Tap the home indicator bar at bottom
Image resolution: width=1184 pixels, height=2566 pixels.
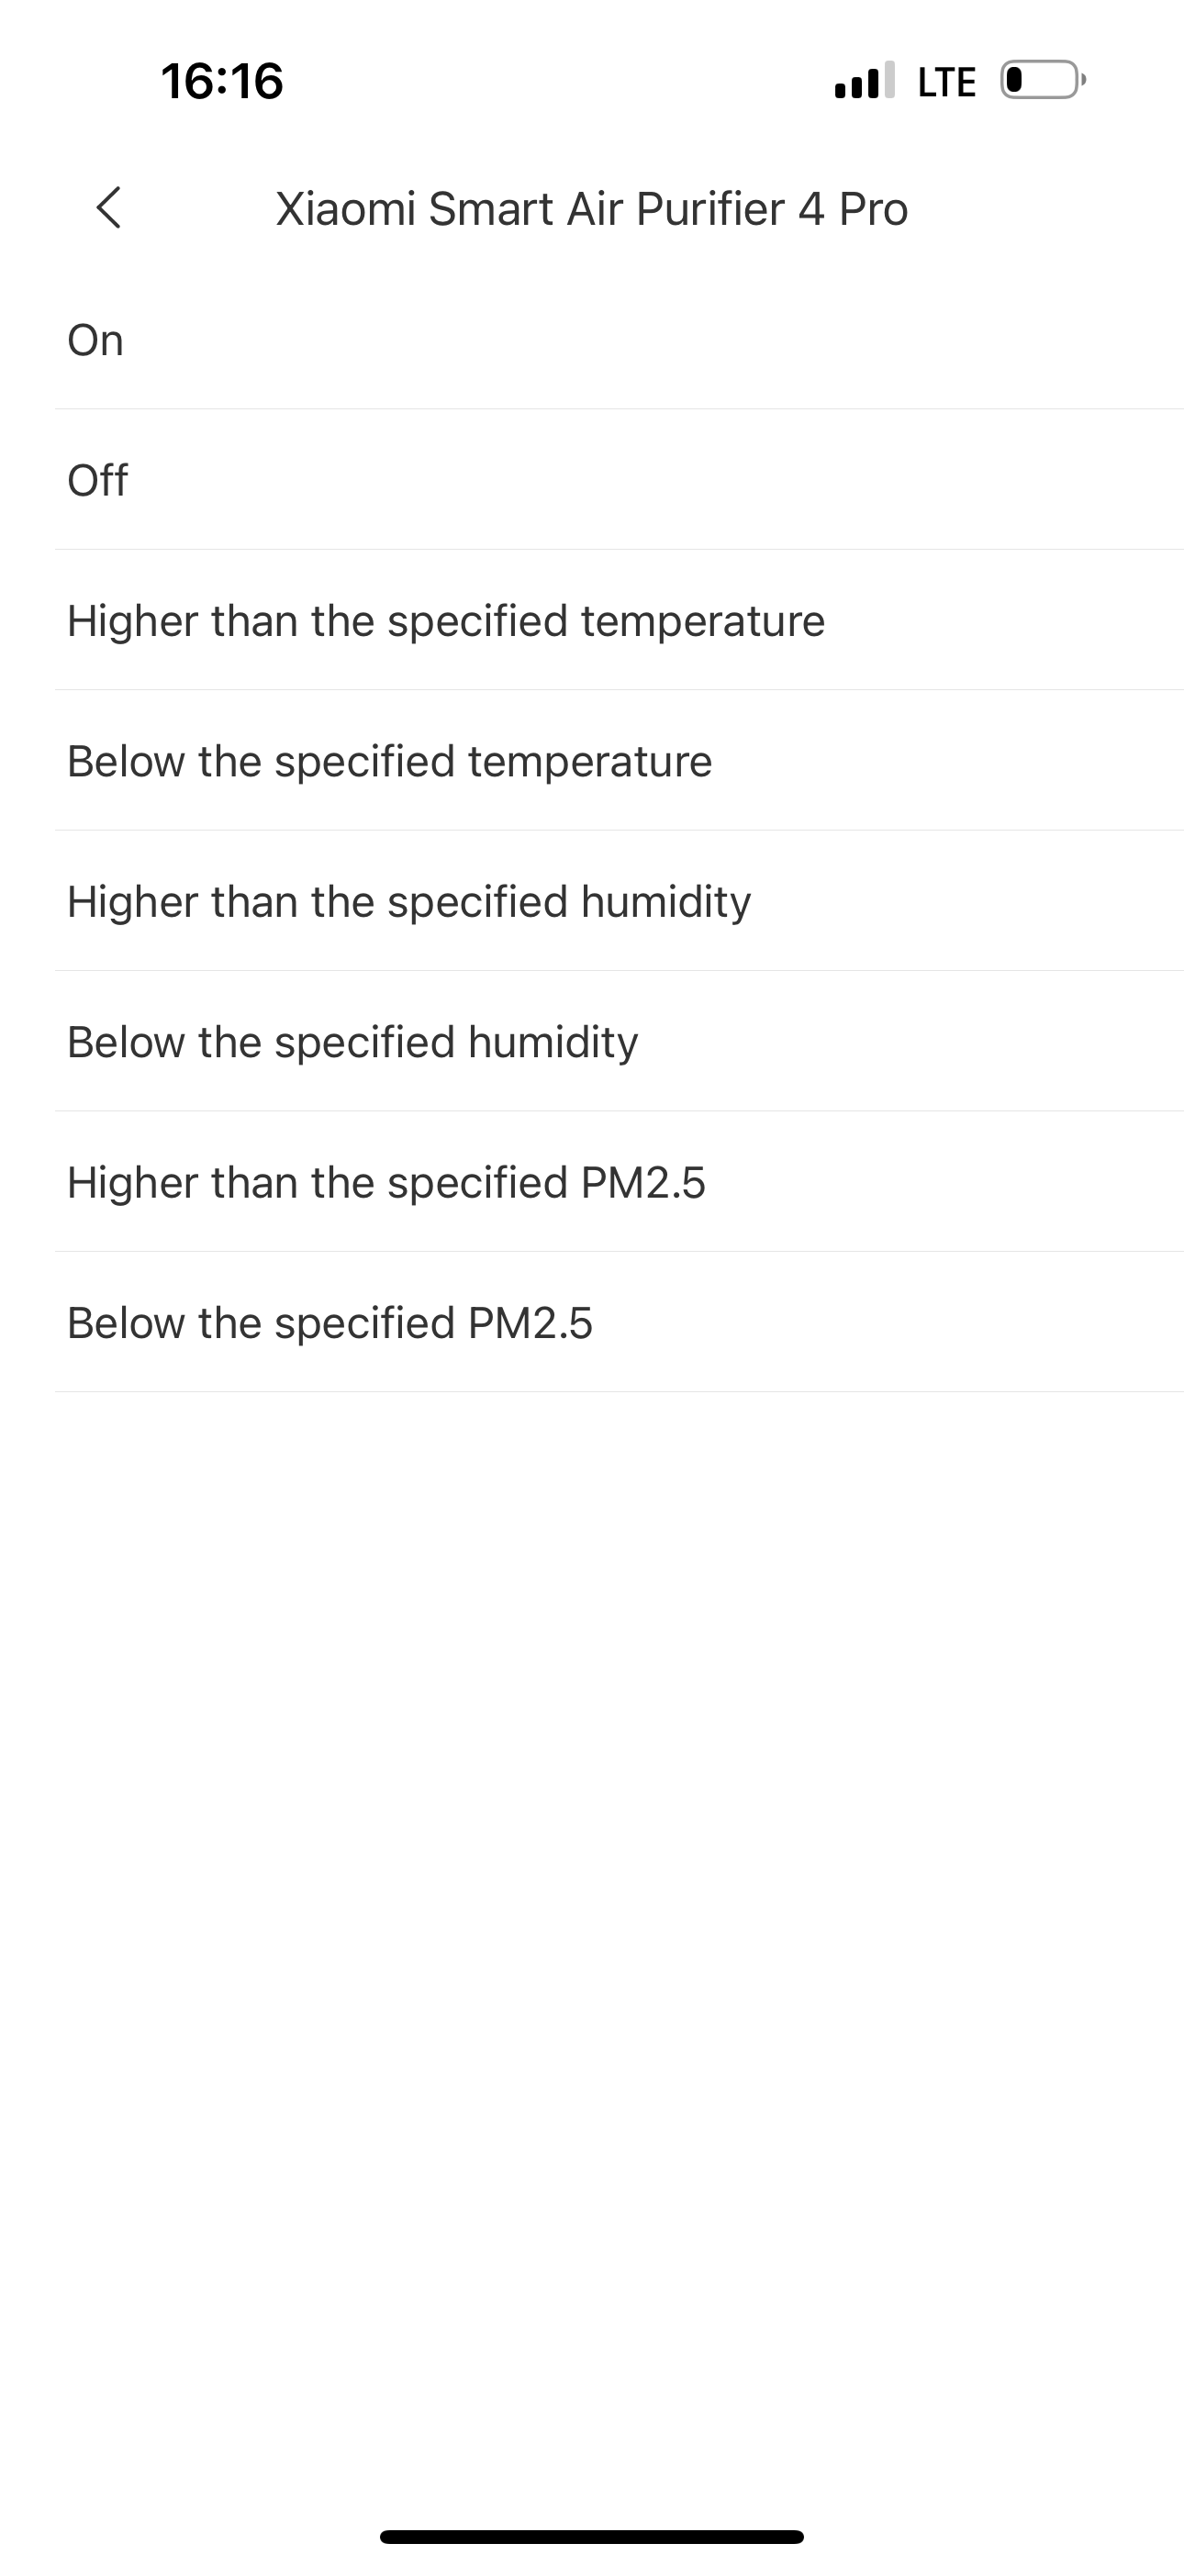(x=592, y=2536)
